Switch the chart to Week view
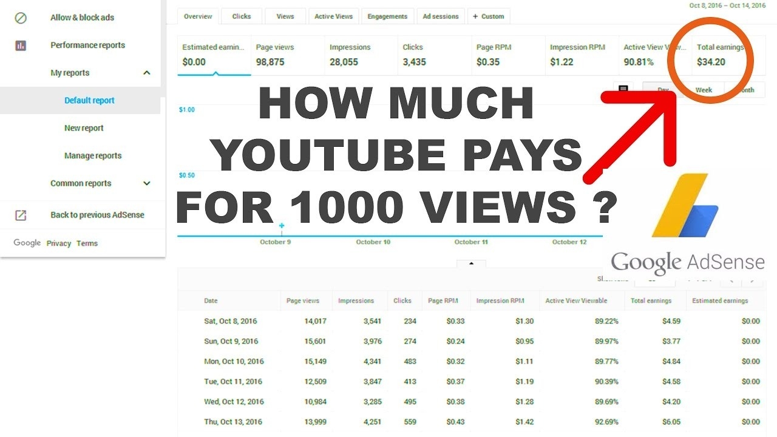 pos(703,89)
